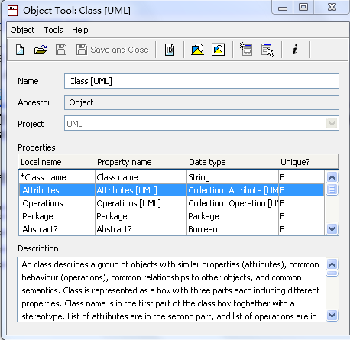Image resolution: width=350 pixels, height=340 pixels.
Task: Click the Ancestor field showing Object
Action: click(x=202, y=102)
